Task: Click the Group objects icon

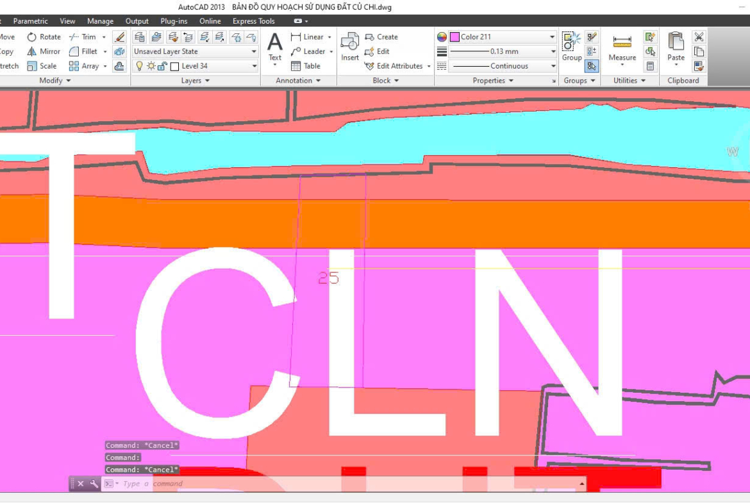Action: 571,46
